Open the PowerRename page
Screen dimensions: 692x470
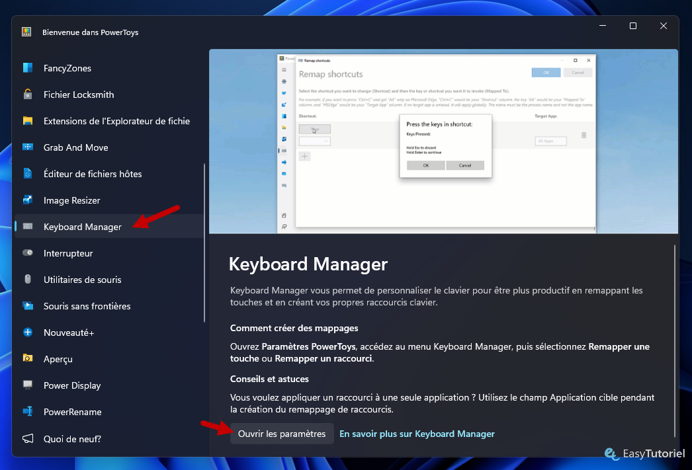point(109,412)
